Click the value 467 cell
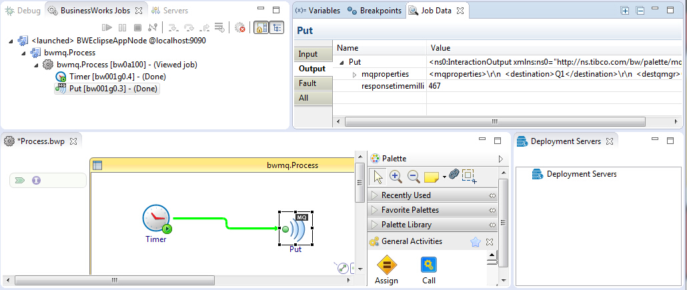This screenshot has width=687, height=290. [x=435, y=86]
